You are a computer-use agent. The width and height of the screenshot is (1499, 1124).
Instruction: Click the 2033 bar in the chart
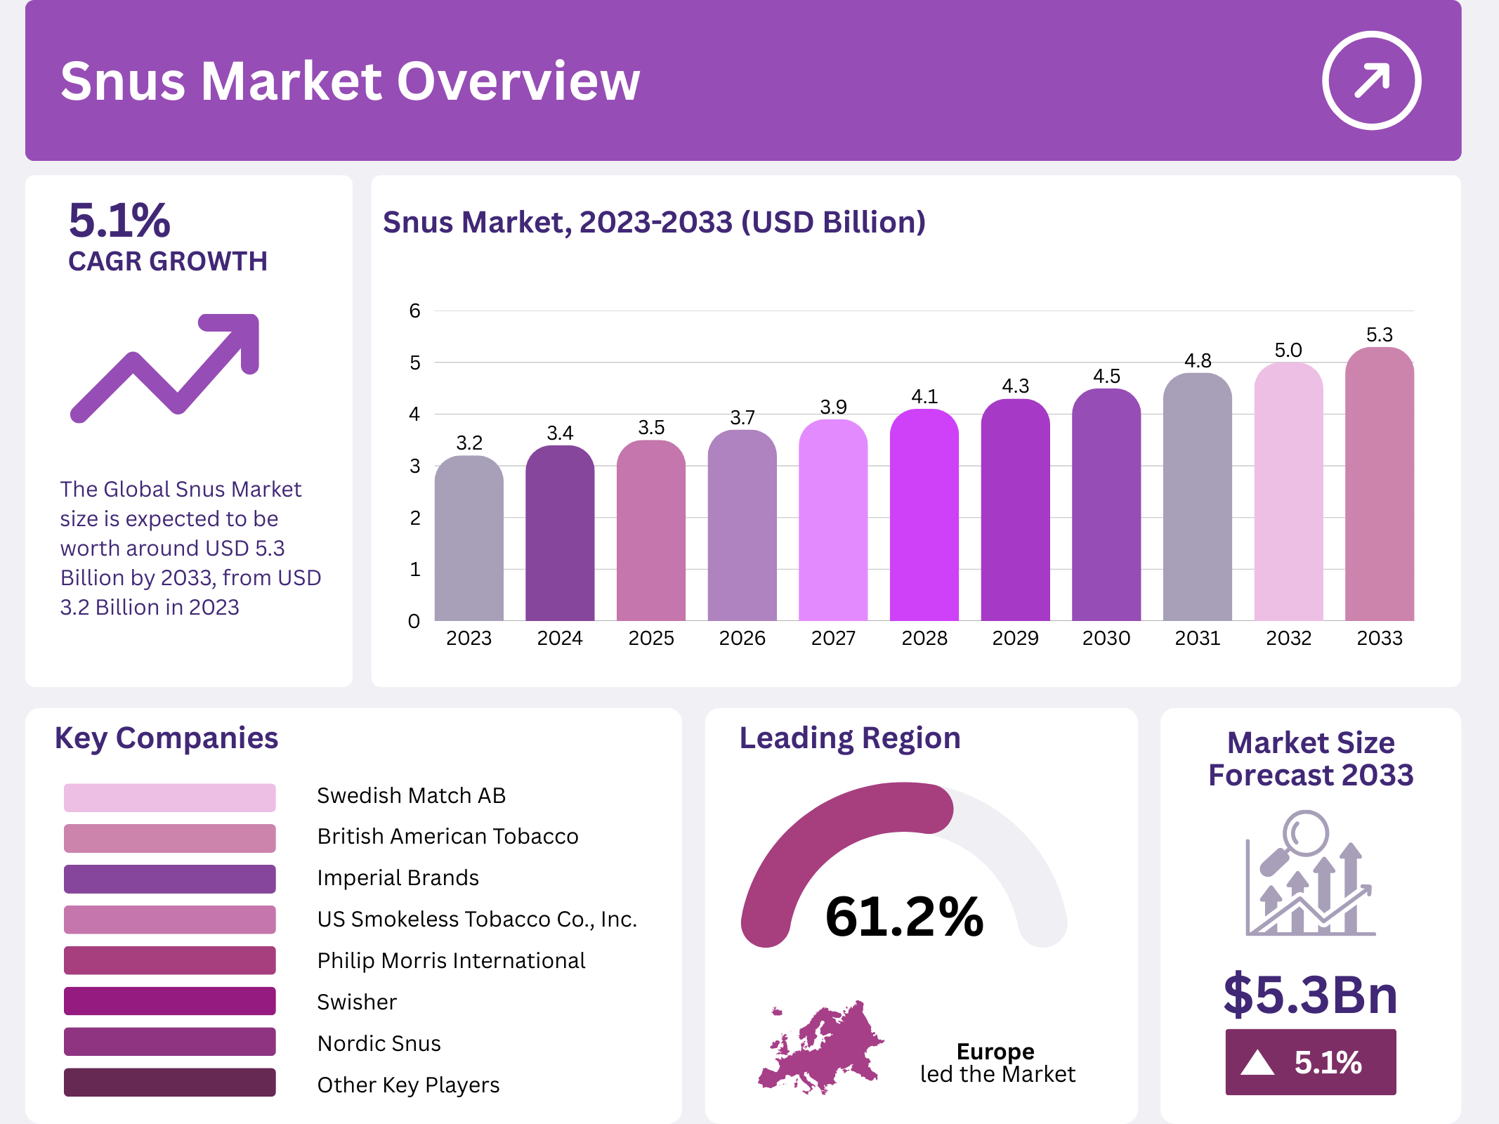[x=1379, y=485]
